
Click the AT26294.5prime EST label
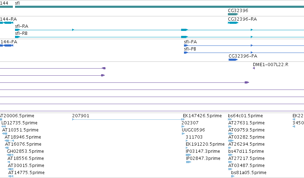(x=246, y=144)
